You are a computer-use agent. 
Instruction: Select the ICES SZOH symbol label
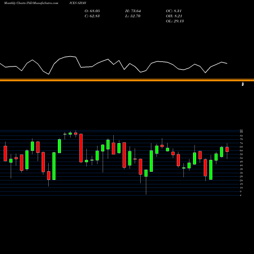coord(78,3)
